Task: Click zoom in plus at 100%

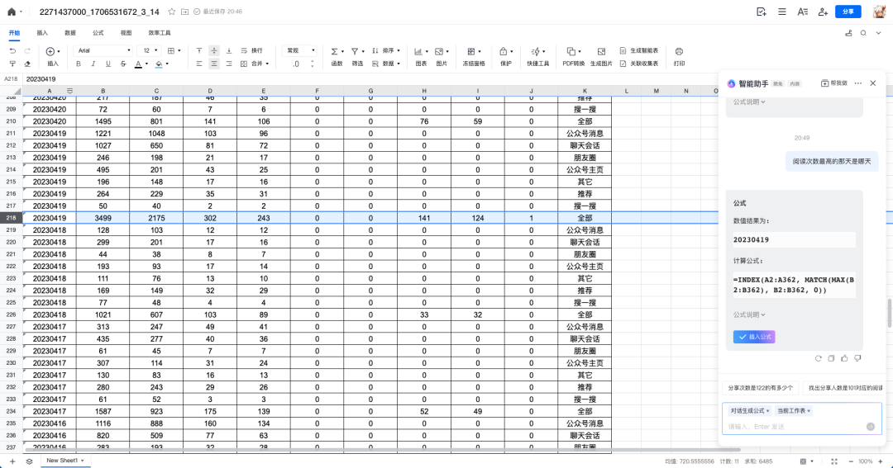Action: pos(881,461)
